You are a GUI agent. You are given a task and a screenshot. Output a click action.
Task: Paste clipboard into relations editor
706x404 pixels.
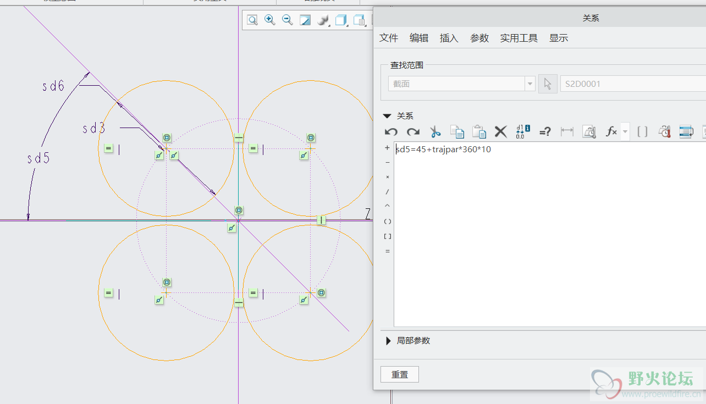(x=479, y=131)
